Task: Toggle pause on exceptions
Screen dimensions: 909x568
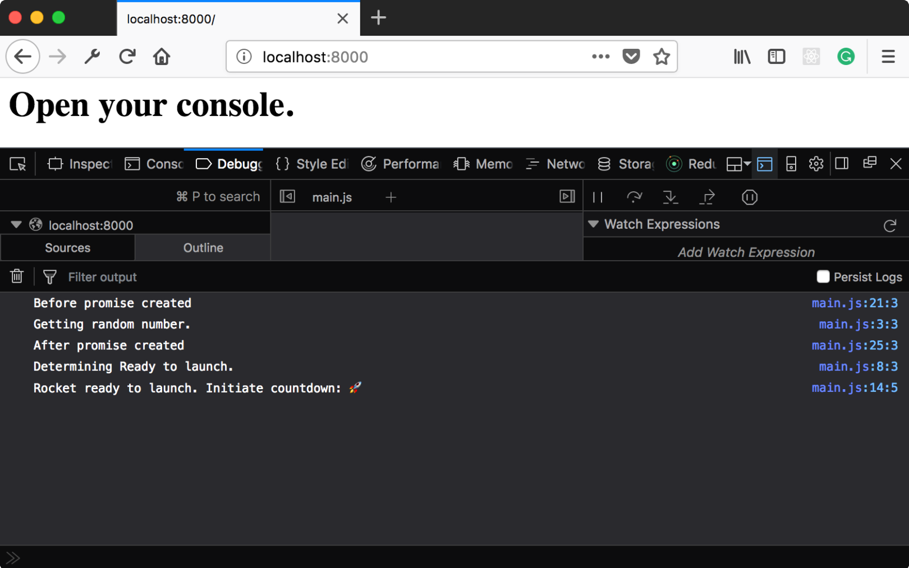Action: click(750, 197)
